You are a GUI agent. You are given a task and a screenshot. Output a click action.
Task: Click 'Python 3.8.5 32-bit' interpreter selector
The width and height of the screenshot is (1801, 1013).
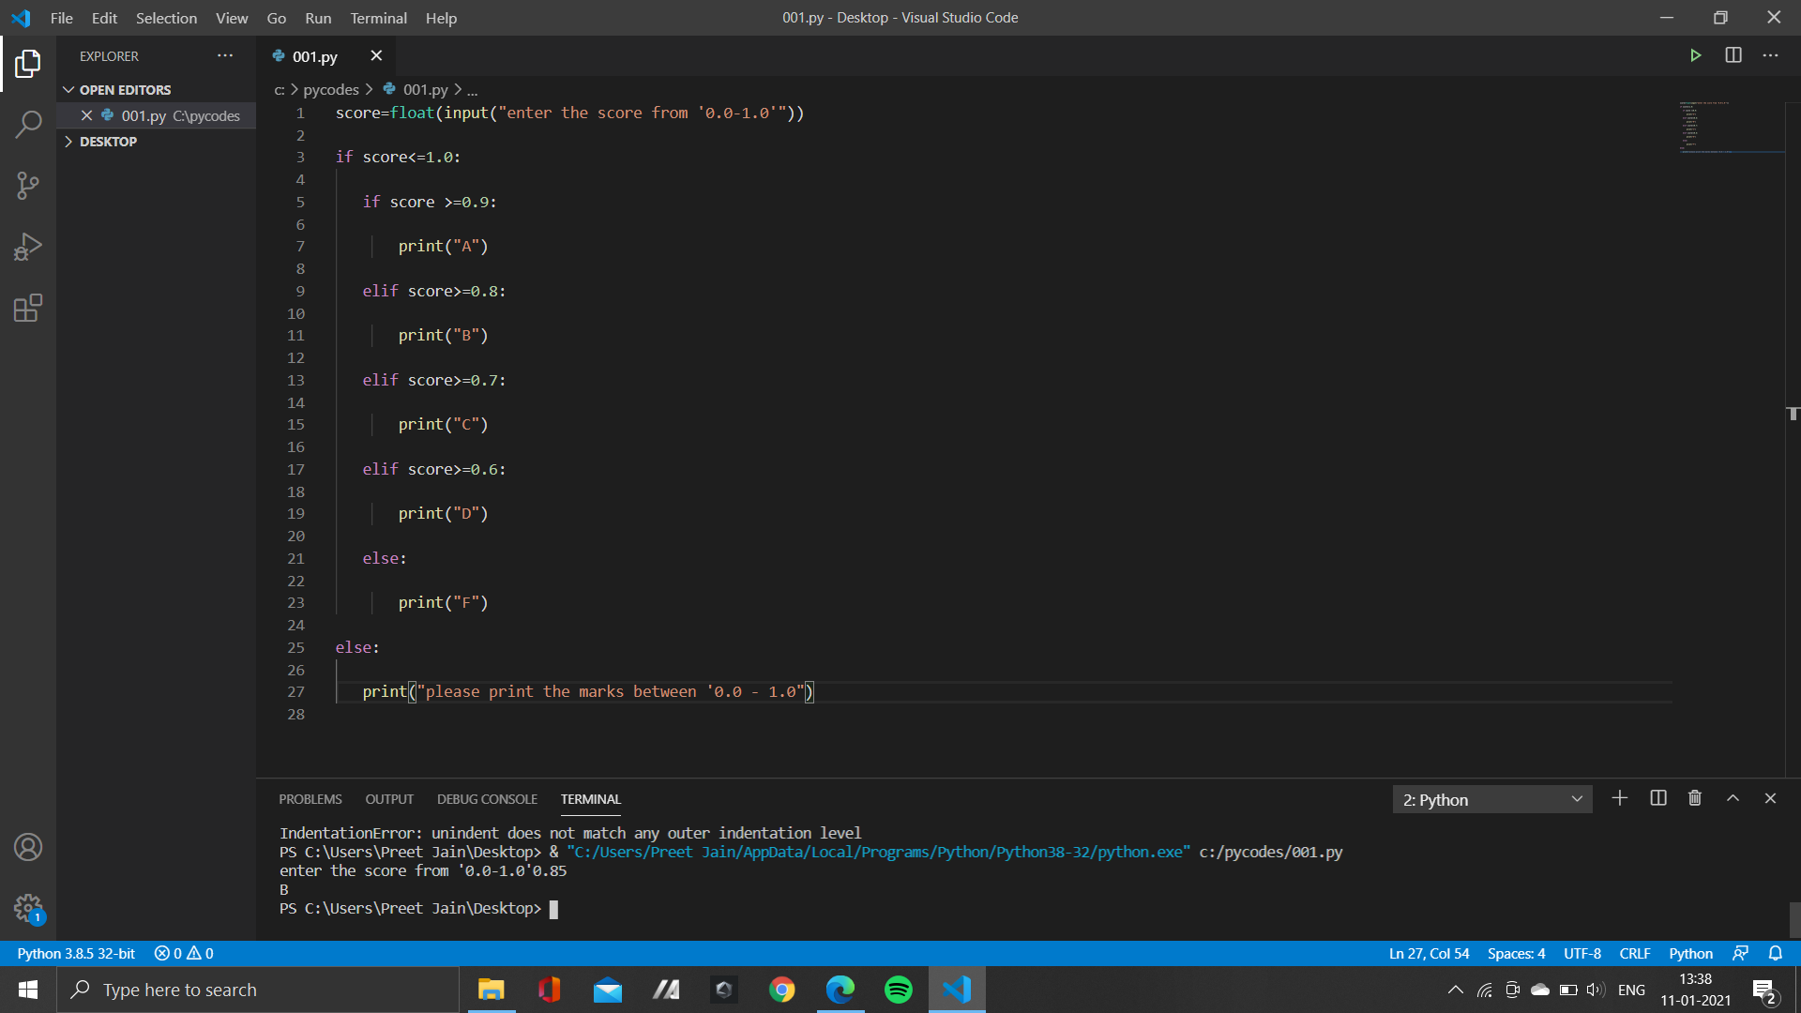point(76,953)
